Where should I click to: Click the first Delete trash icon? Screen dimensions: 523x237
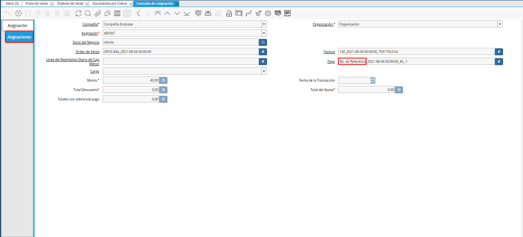(47, 13)
